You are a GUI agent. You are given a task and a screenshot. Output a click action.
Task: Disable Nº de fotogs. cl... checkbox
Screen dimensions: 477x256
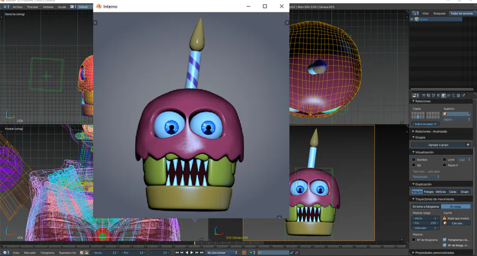445,245
